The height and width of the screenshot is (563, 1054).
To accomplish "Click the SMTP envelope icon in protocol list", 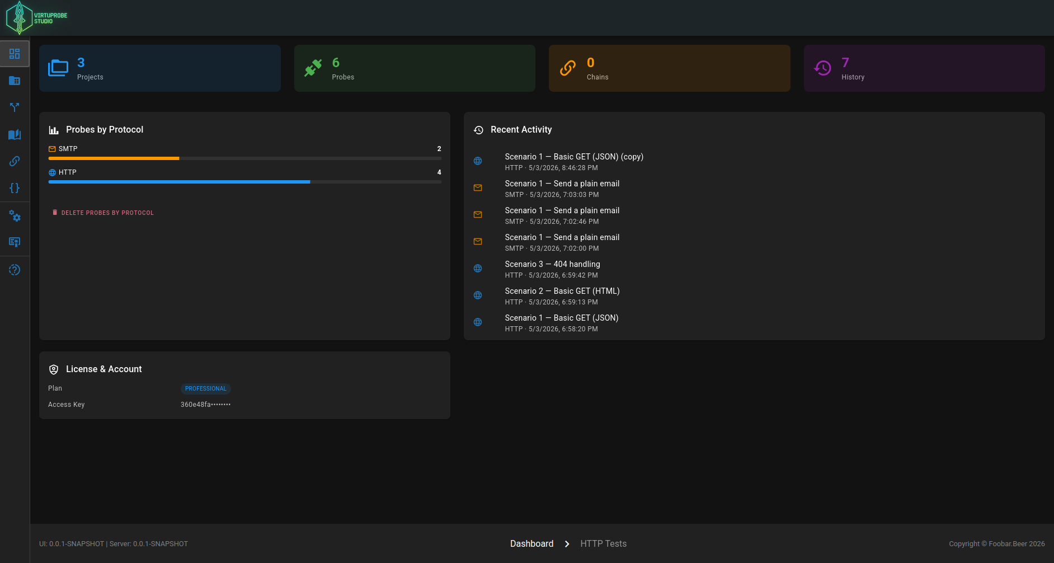I will click(x=52, y=149).
